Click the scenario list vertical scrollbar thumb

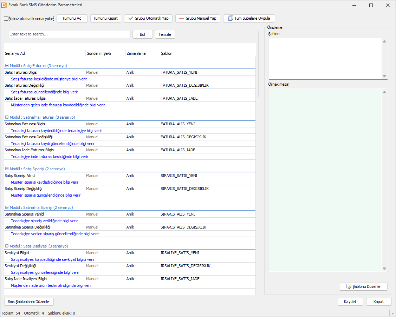coord(259,64)
